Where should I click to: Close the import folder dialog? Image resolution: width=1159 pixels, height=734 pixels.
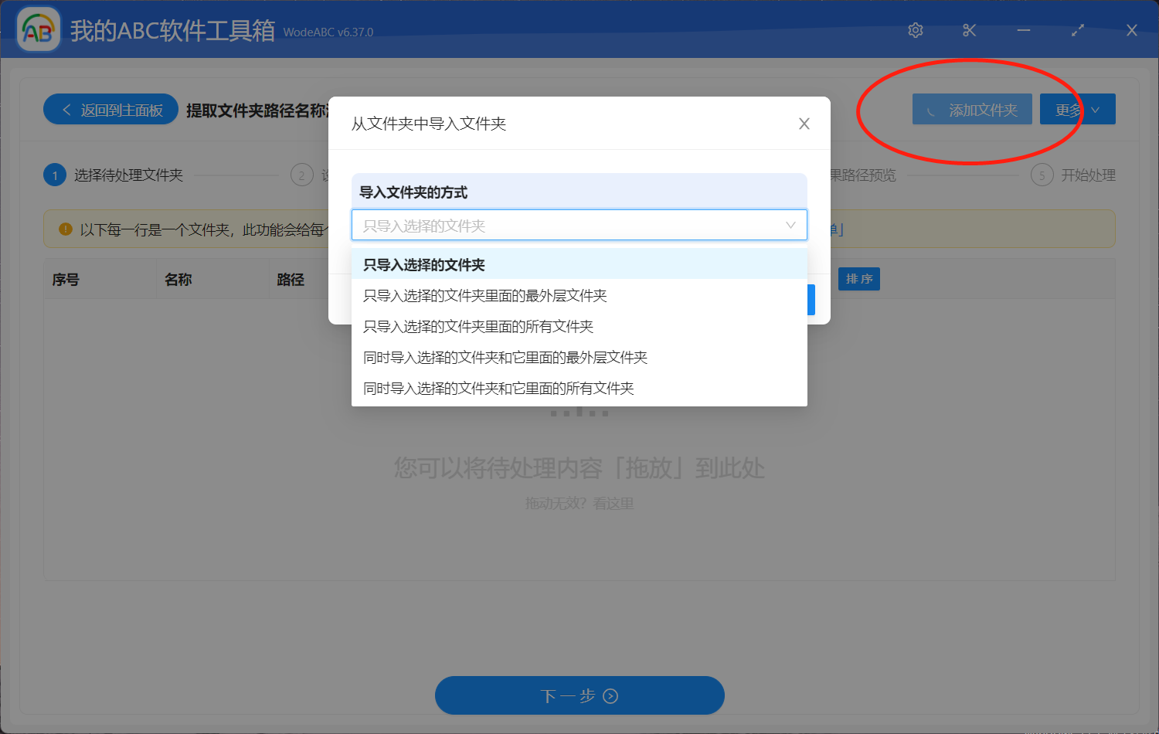coord(804,124)
